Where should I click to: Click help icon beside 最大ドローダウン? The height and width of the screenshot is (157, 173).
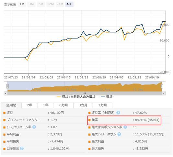click(119, 134)
